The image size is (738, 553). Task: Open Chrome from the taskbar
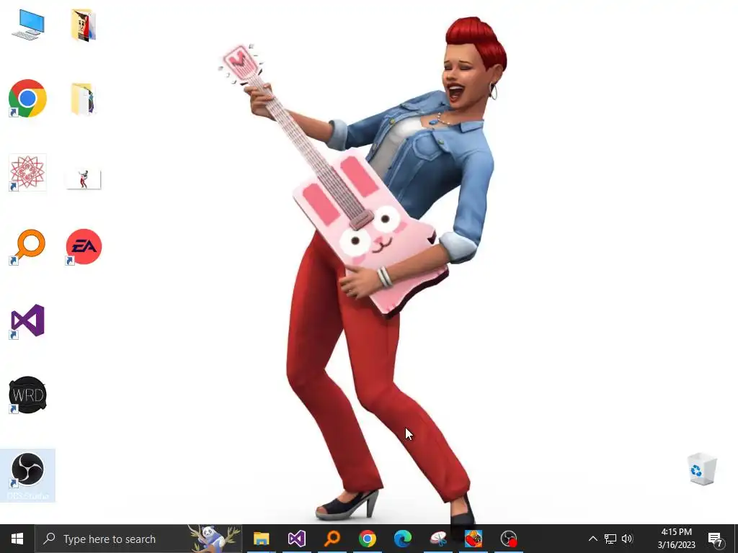367,539
